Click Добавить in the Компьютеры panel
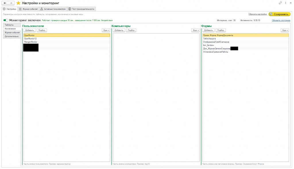 pyautogui.click(x=119, y=30)
